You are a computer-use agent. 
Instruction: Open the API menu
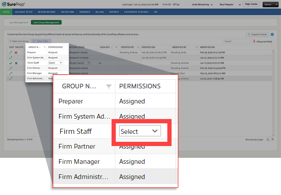pyautogui.click(x=156, y=12)
